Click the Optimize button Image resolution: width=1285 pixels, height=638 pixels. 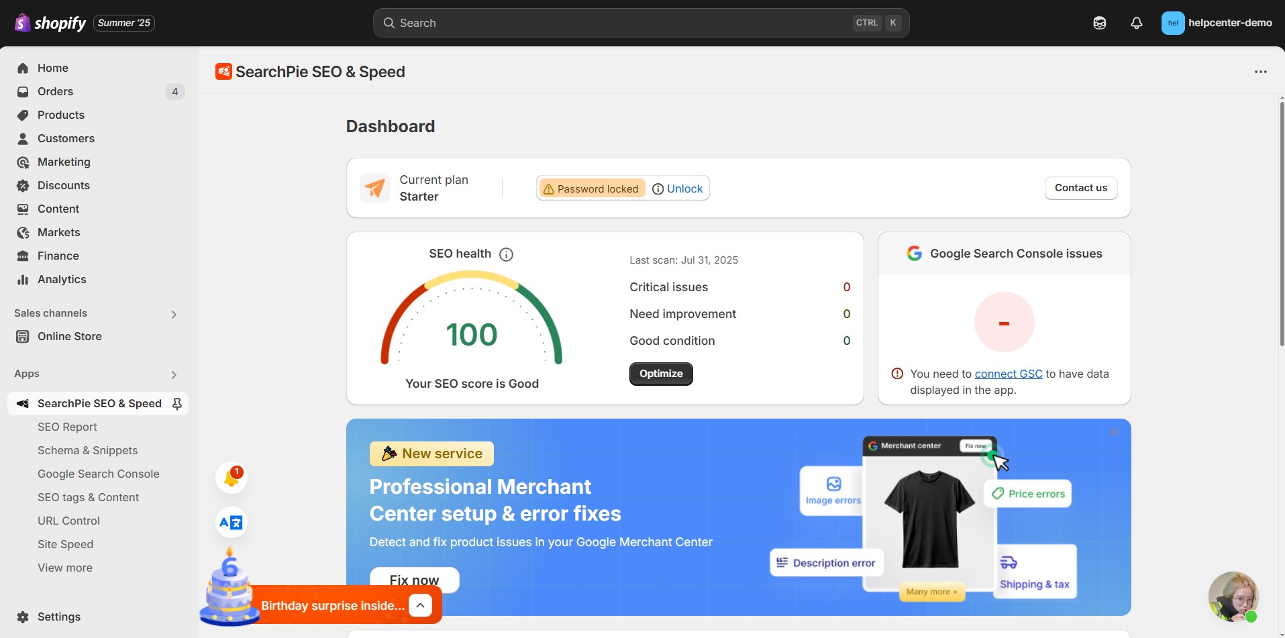[x=661, y=374]
